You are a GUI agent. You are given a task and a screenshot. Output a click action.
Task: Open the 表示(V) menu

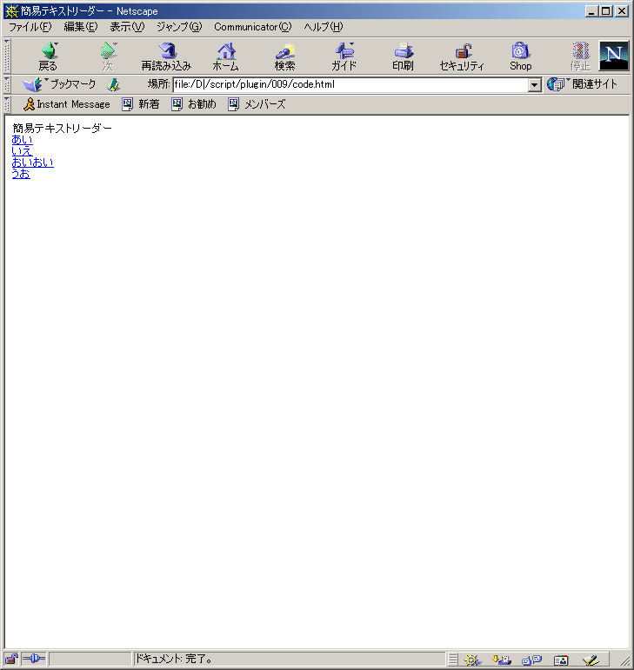point(127,27)
